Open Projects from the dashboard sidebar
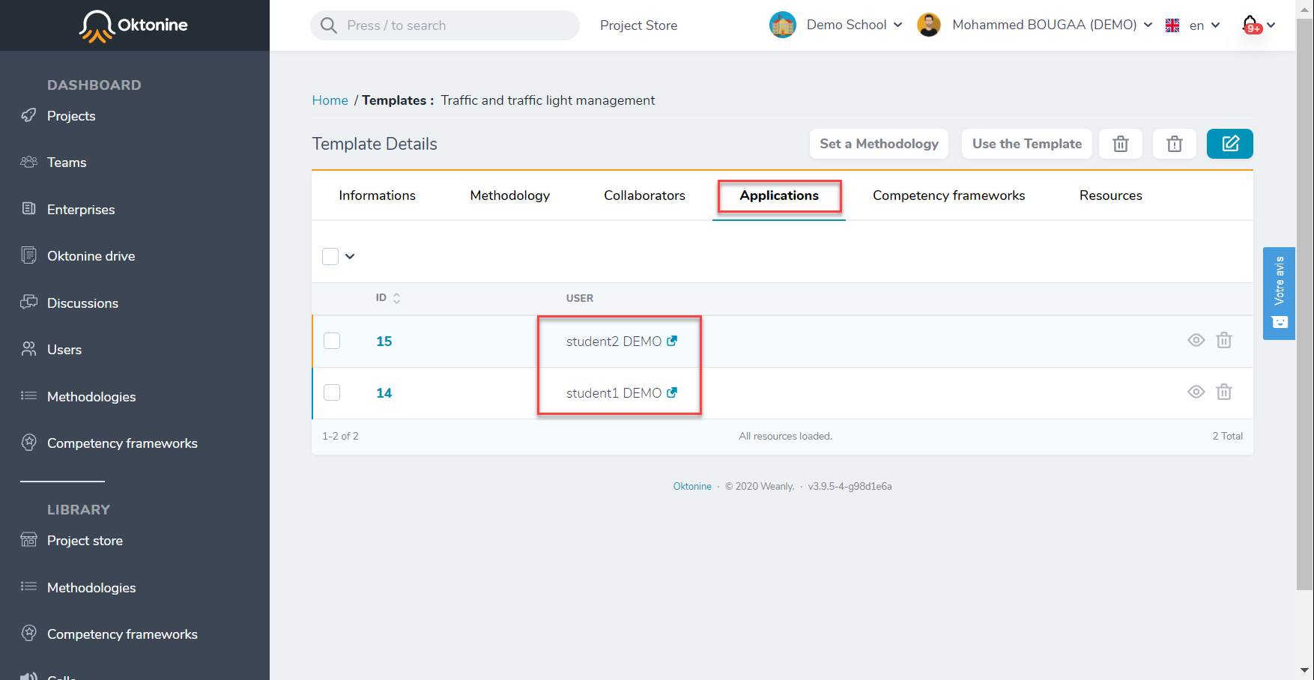This screenshot has width=1314, height=680. click(x=71, y=116)
